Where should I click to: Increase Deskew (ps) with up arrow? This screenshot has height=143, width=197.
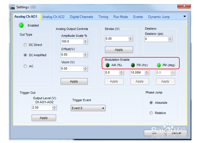pyautogui.click(x=170, y=38)
